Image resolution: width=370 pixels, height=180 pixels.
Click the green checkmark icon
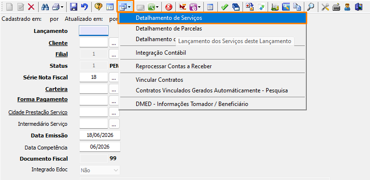pyautogui.click(x=225, y=7)
